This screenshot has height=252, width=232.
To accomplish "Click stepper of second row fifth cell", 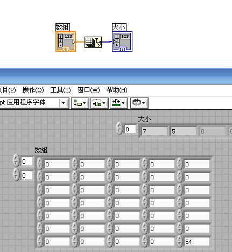I will [180, 177].
